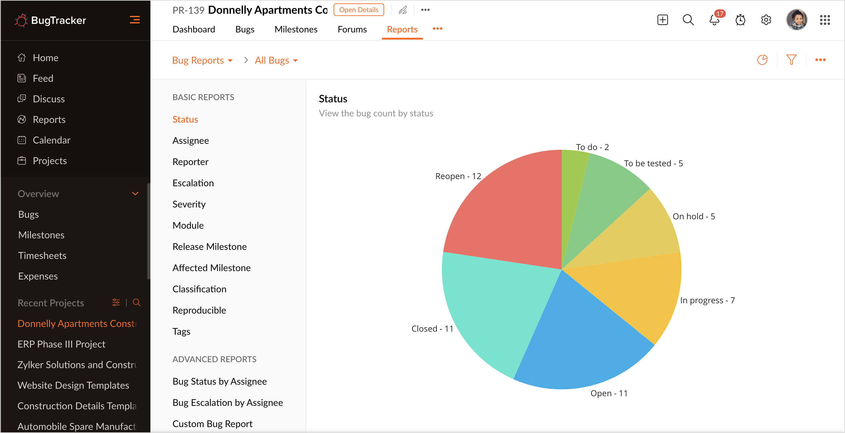This screenshot has height=433, width=845.
Task: Open the settings gear icon
Action: pos(766,20)
